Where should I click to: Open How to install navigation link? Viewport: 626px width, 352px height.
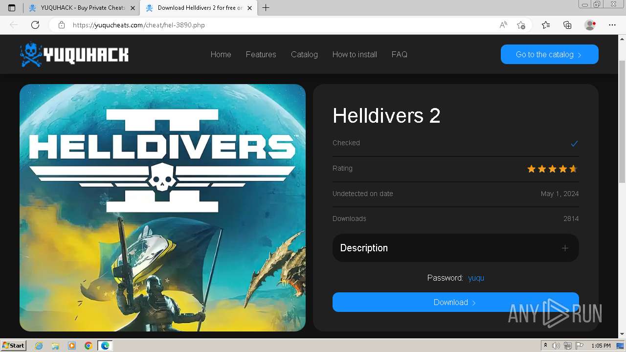[x=355, y=54]
